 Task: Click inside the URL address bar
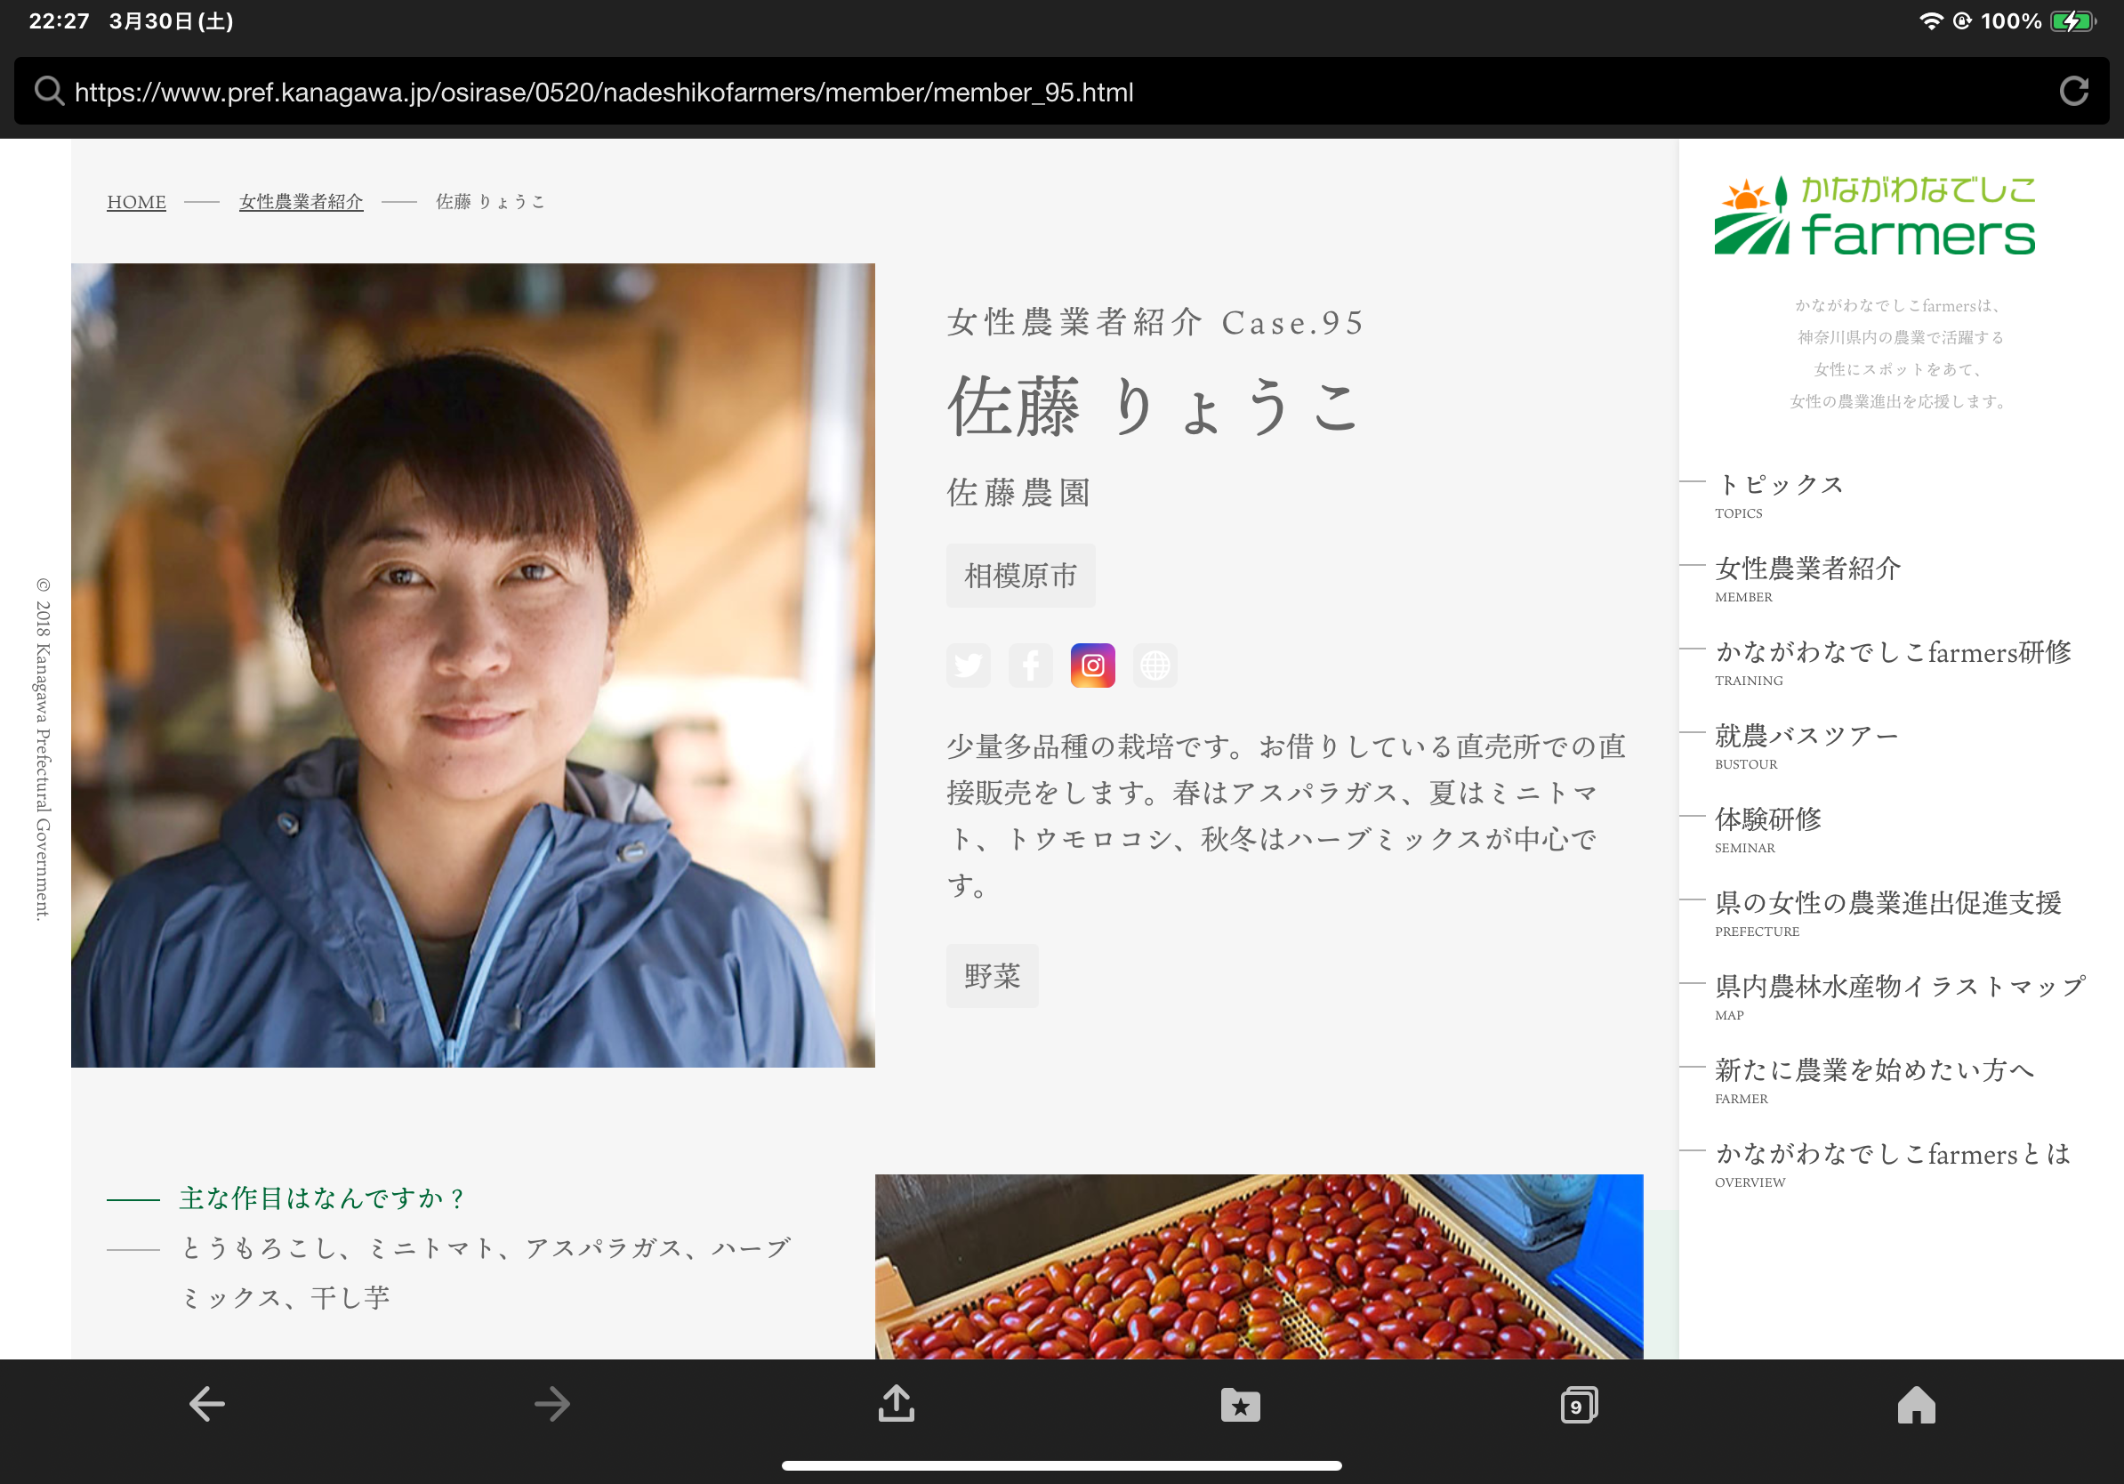pyautogui.click(x=601, y=92)
